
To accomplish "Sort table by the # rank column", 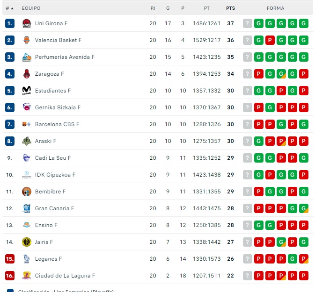I will click(9, 8).
